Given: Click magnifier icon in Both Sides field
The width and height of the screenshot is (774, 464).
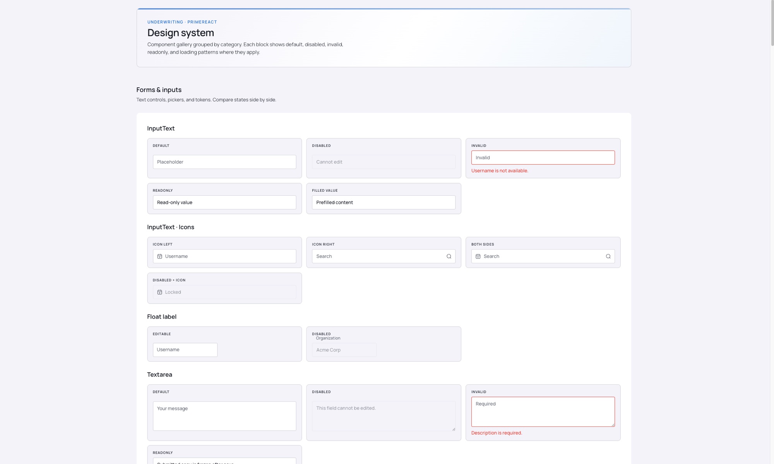Looking at the screenshot, I should click(x=608, y=256).
